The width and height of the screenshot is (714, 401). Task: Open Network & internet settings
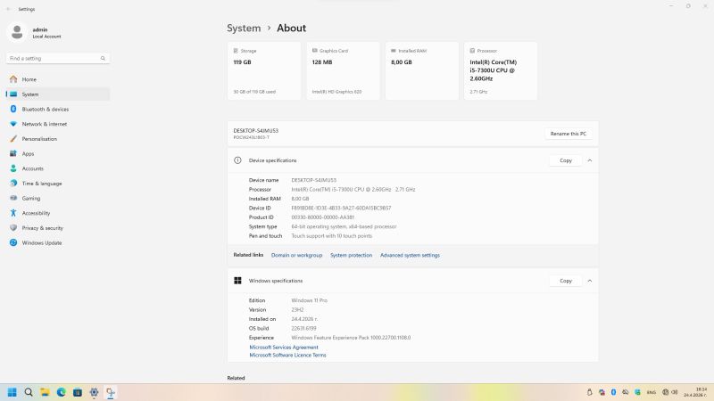click(x=58, y=124)
